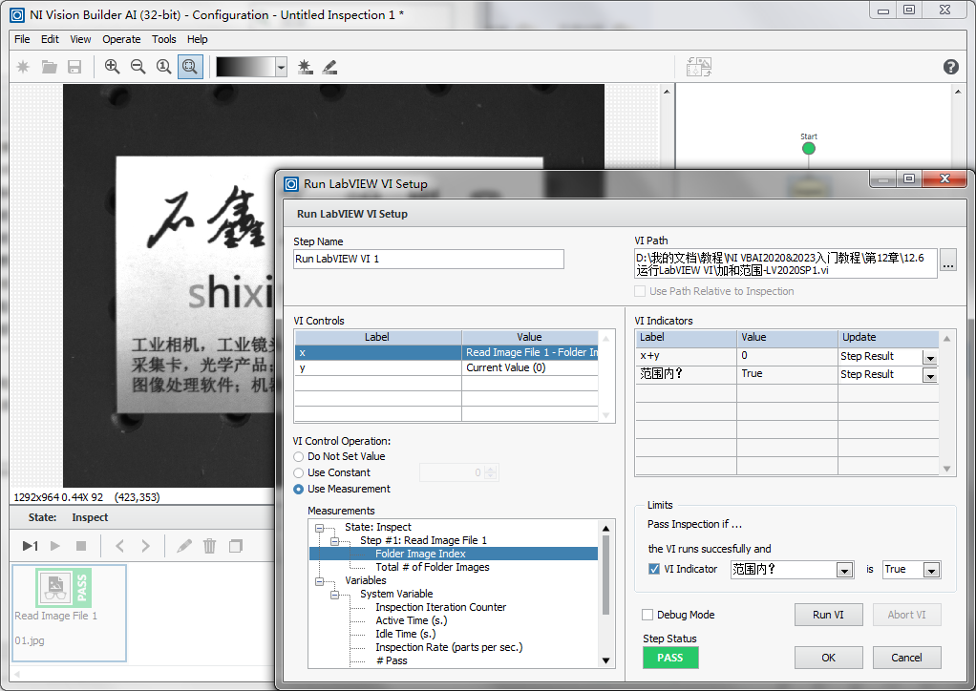Select Inspection Rate (parts per sec.) variable
This screenshot has width=976, height=691.
pos(449,647)
